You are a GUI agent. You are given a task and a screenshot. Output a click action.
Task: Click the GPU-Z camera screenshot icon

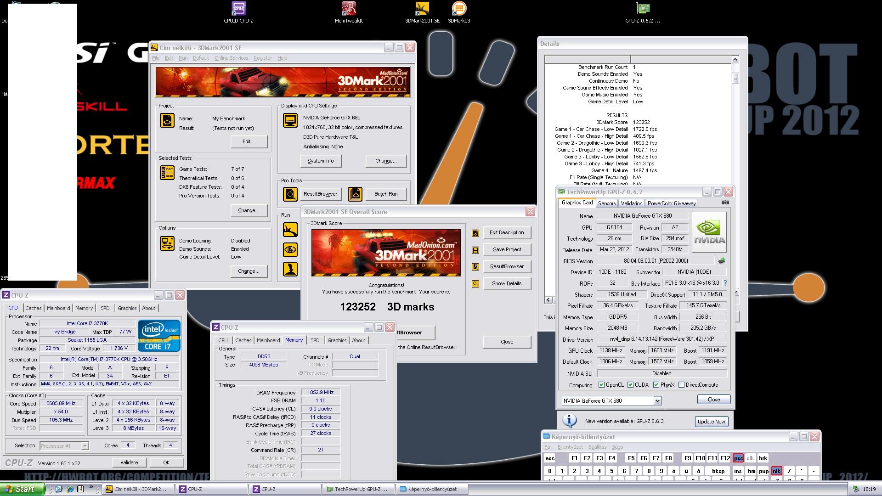pyautogui.click(x=725, y=203)
